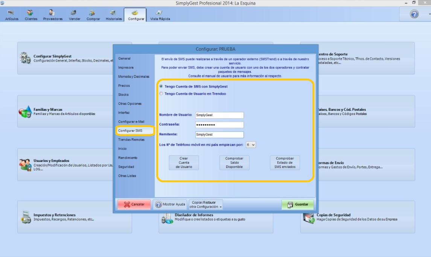Open the Inicio settings section

(122, 149)
